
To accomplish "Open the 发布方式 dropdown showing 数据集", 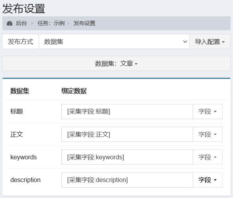I will tap(114, 41).
